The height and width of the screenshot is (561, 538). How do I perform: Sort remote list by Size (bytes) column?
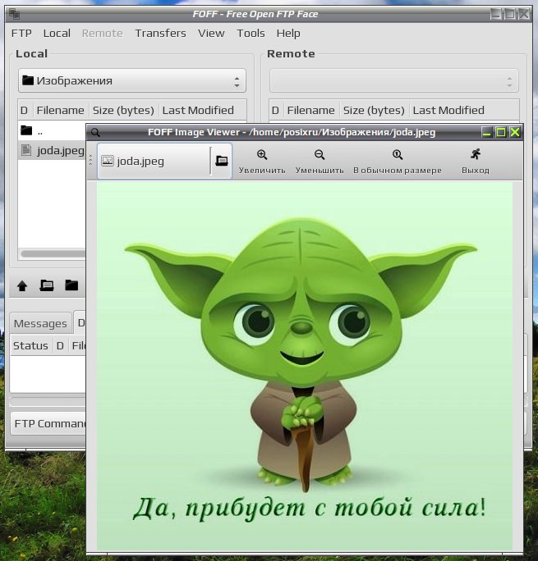point(374,110)
